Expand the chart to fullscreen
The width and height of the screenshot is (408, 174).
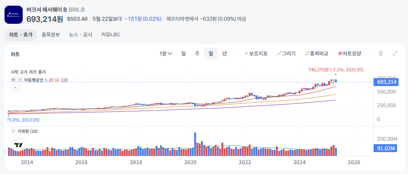[395, 54]
